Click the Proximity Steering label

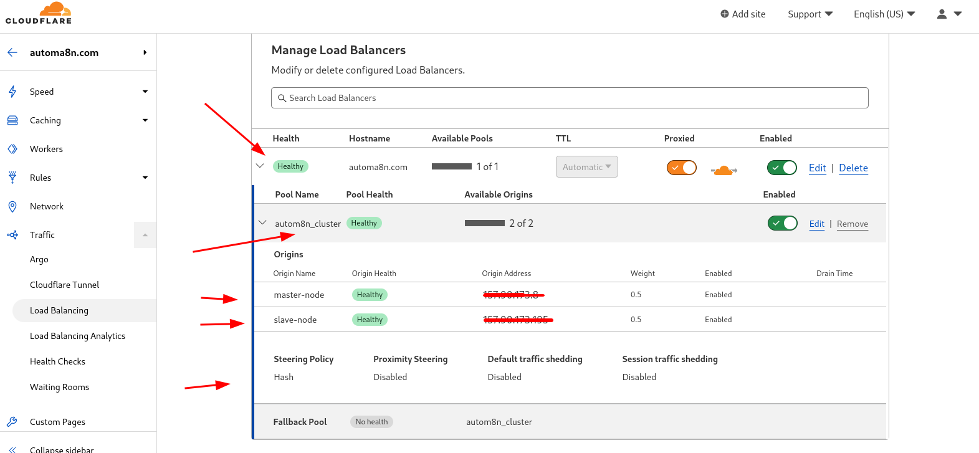(410, 359)
